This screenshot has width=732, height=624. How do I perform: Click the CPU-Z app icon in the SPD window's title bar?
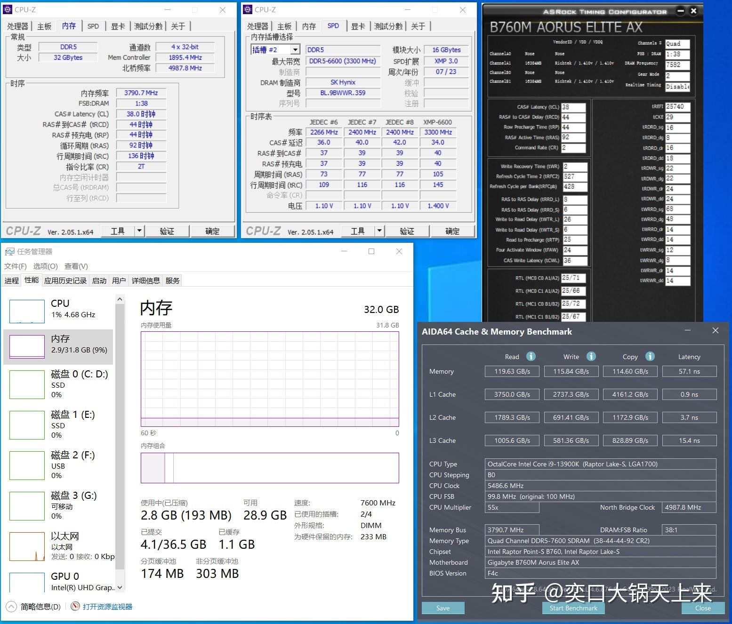(248, 9)
